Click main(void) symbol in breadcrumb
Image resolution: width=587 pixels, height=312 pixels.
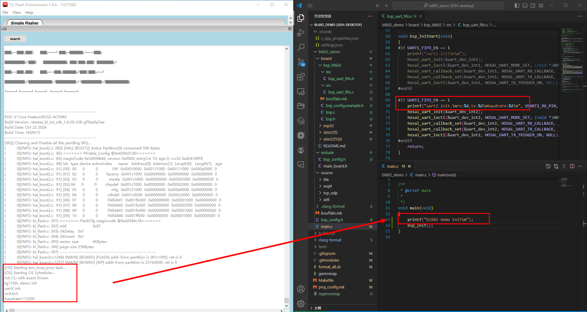tap(446, 175)
